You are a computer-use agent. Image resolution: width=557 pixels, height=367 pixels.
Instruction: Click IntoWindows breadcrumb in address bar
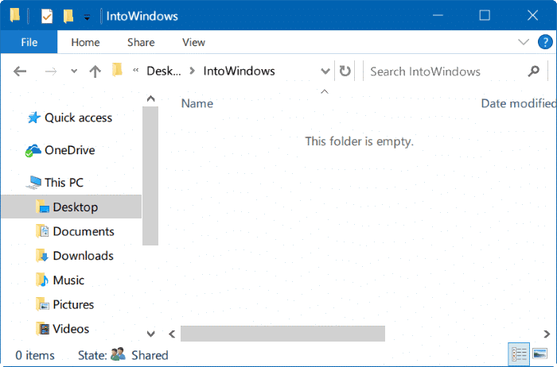coord(239,71)
